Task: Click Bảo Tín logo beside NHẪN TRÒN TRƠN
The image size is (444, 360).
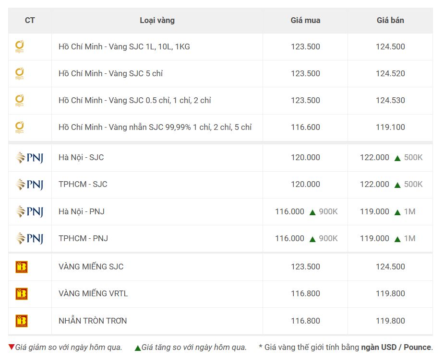Action: [x=22, y=321]
